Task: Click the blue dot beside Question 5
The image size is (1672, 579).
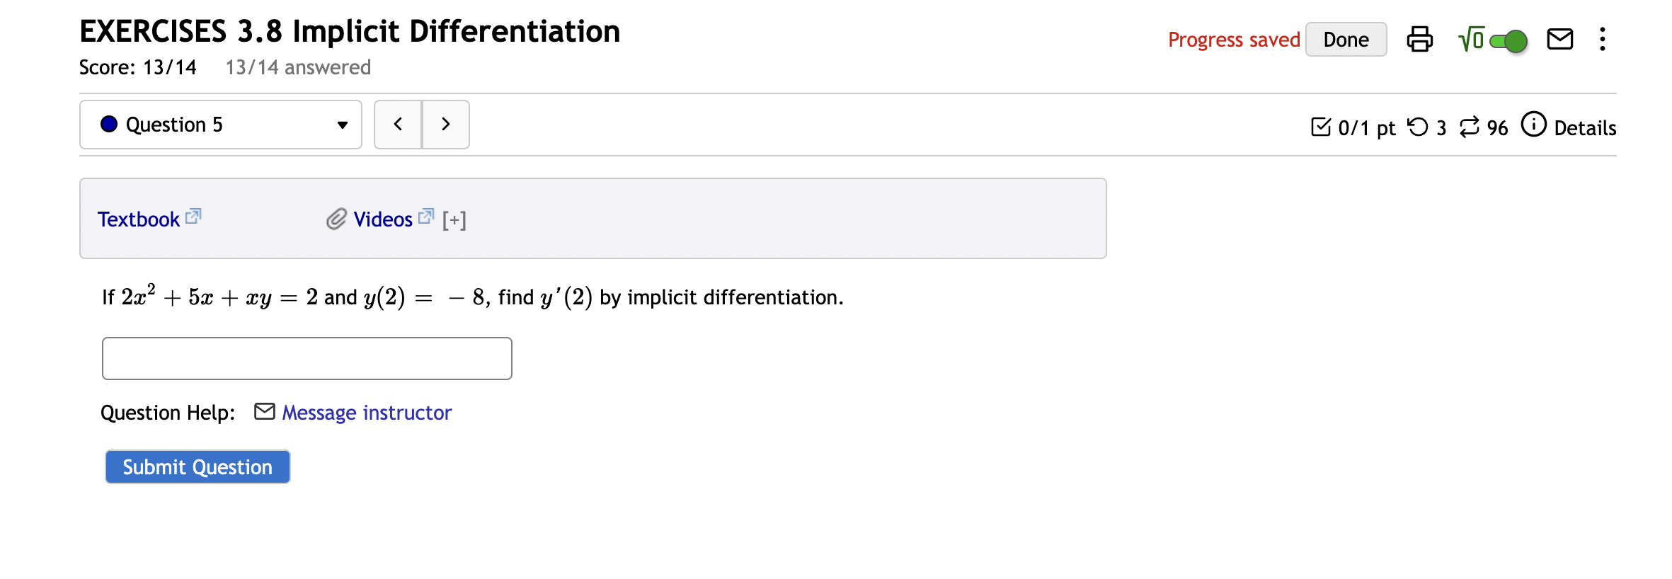Action: tap(108, 124)
